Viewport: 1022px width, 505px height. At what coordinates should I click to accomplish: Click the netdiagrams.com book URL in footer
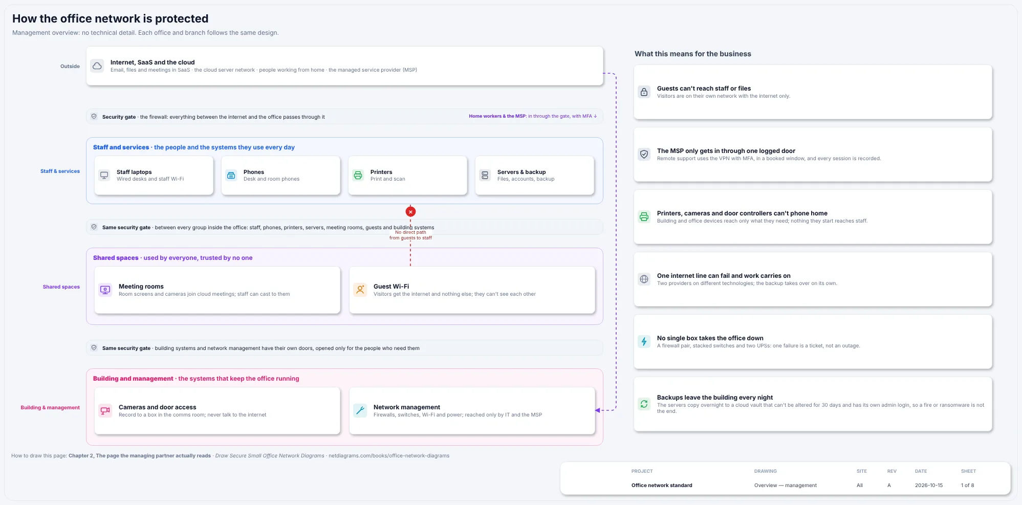coord(389,456)
